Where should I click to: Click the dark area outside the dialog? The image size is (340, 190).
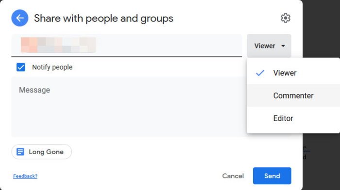pyautogui.click(x=321, y=28)
